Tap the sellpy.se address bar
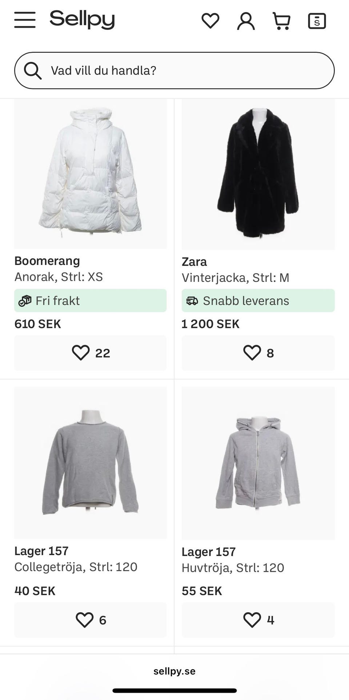 pos(174,671)
